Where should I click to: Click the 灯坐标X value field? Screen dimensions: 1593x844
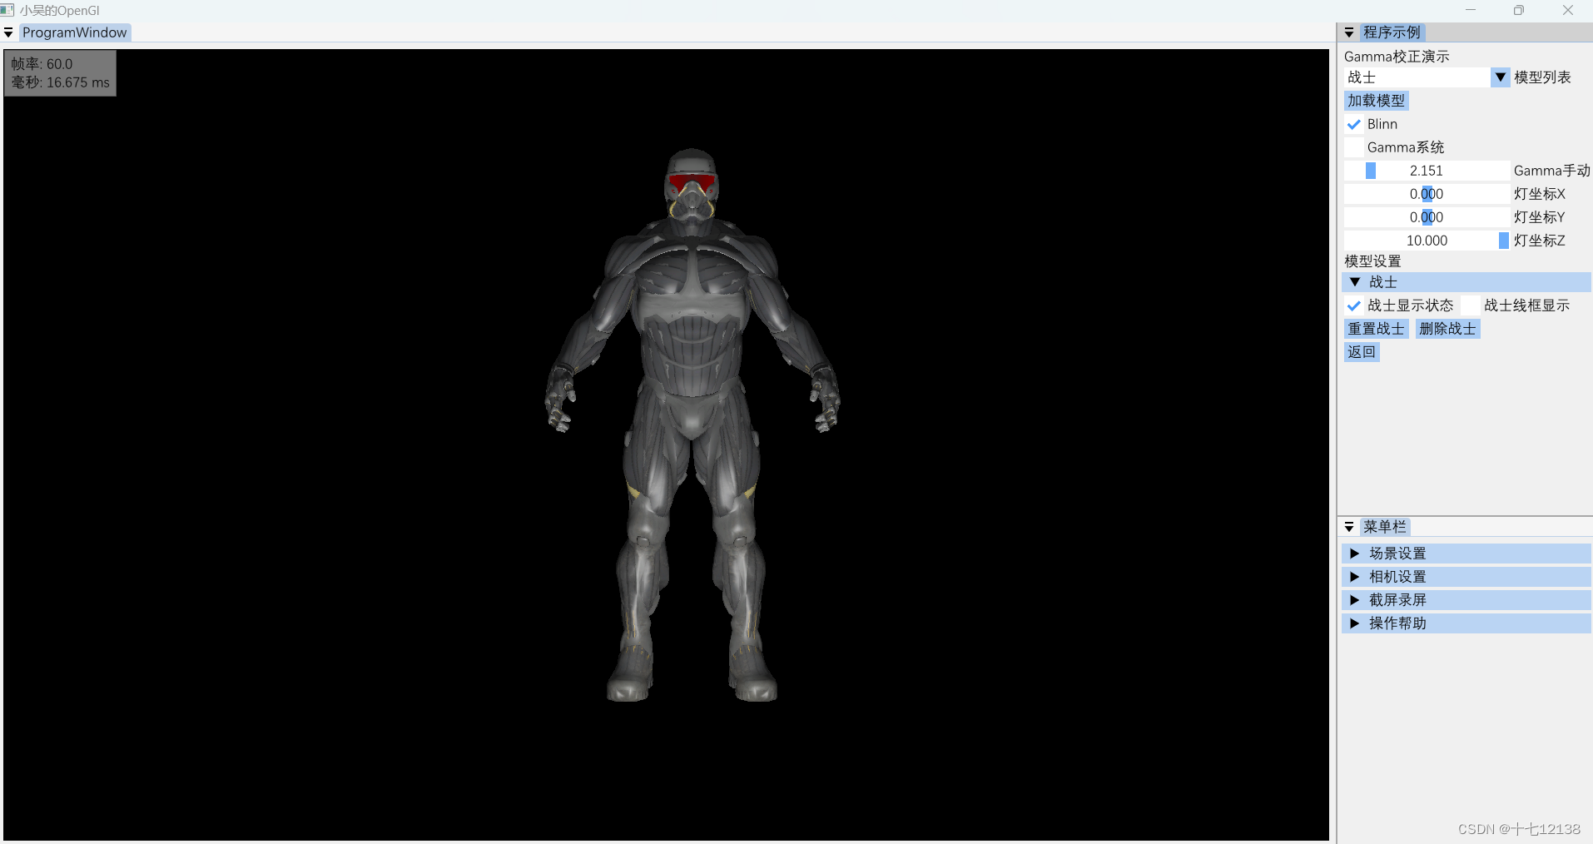click(x=1427, y=193)
